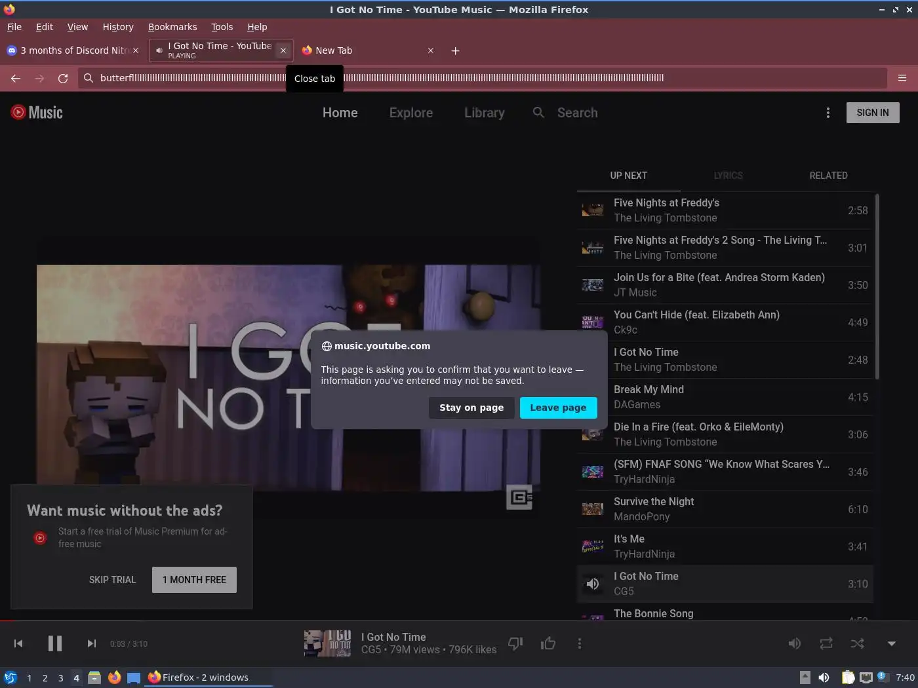
Task: Skip to previous track
Action: [18, 643]
